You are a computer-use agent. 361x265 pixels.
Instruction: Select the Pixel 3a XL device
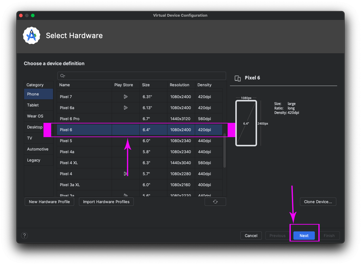(x=140, y=185)
